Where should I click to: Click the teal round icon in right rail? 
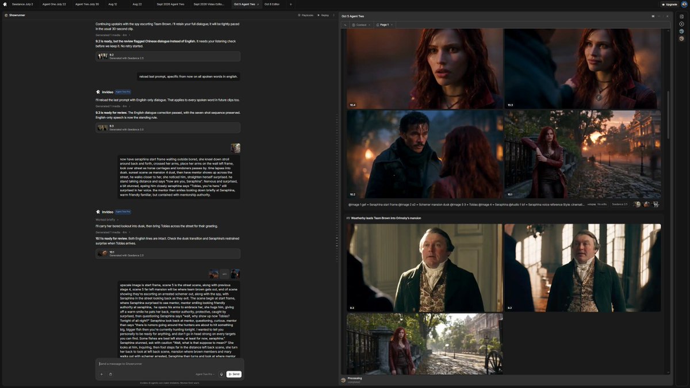(681, 31)
